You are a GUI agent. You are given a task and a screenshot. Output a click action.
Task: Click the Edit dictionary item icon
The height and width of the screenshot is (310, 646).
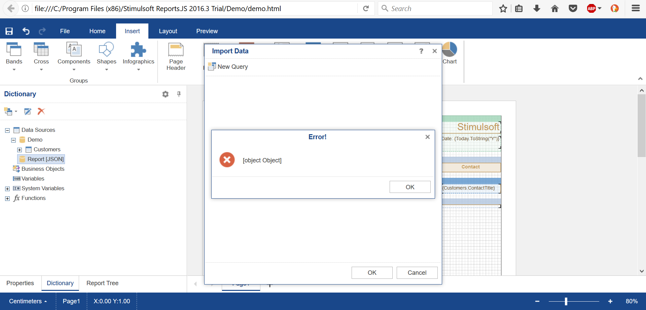(x=28, y=111)
